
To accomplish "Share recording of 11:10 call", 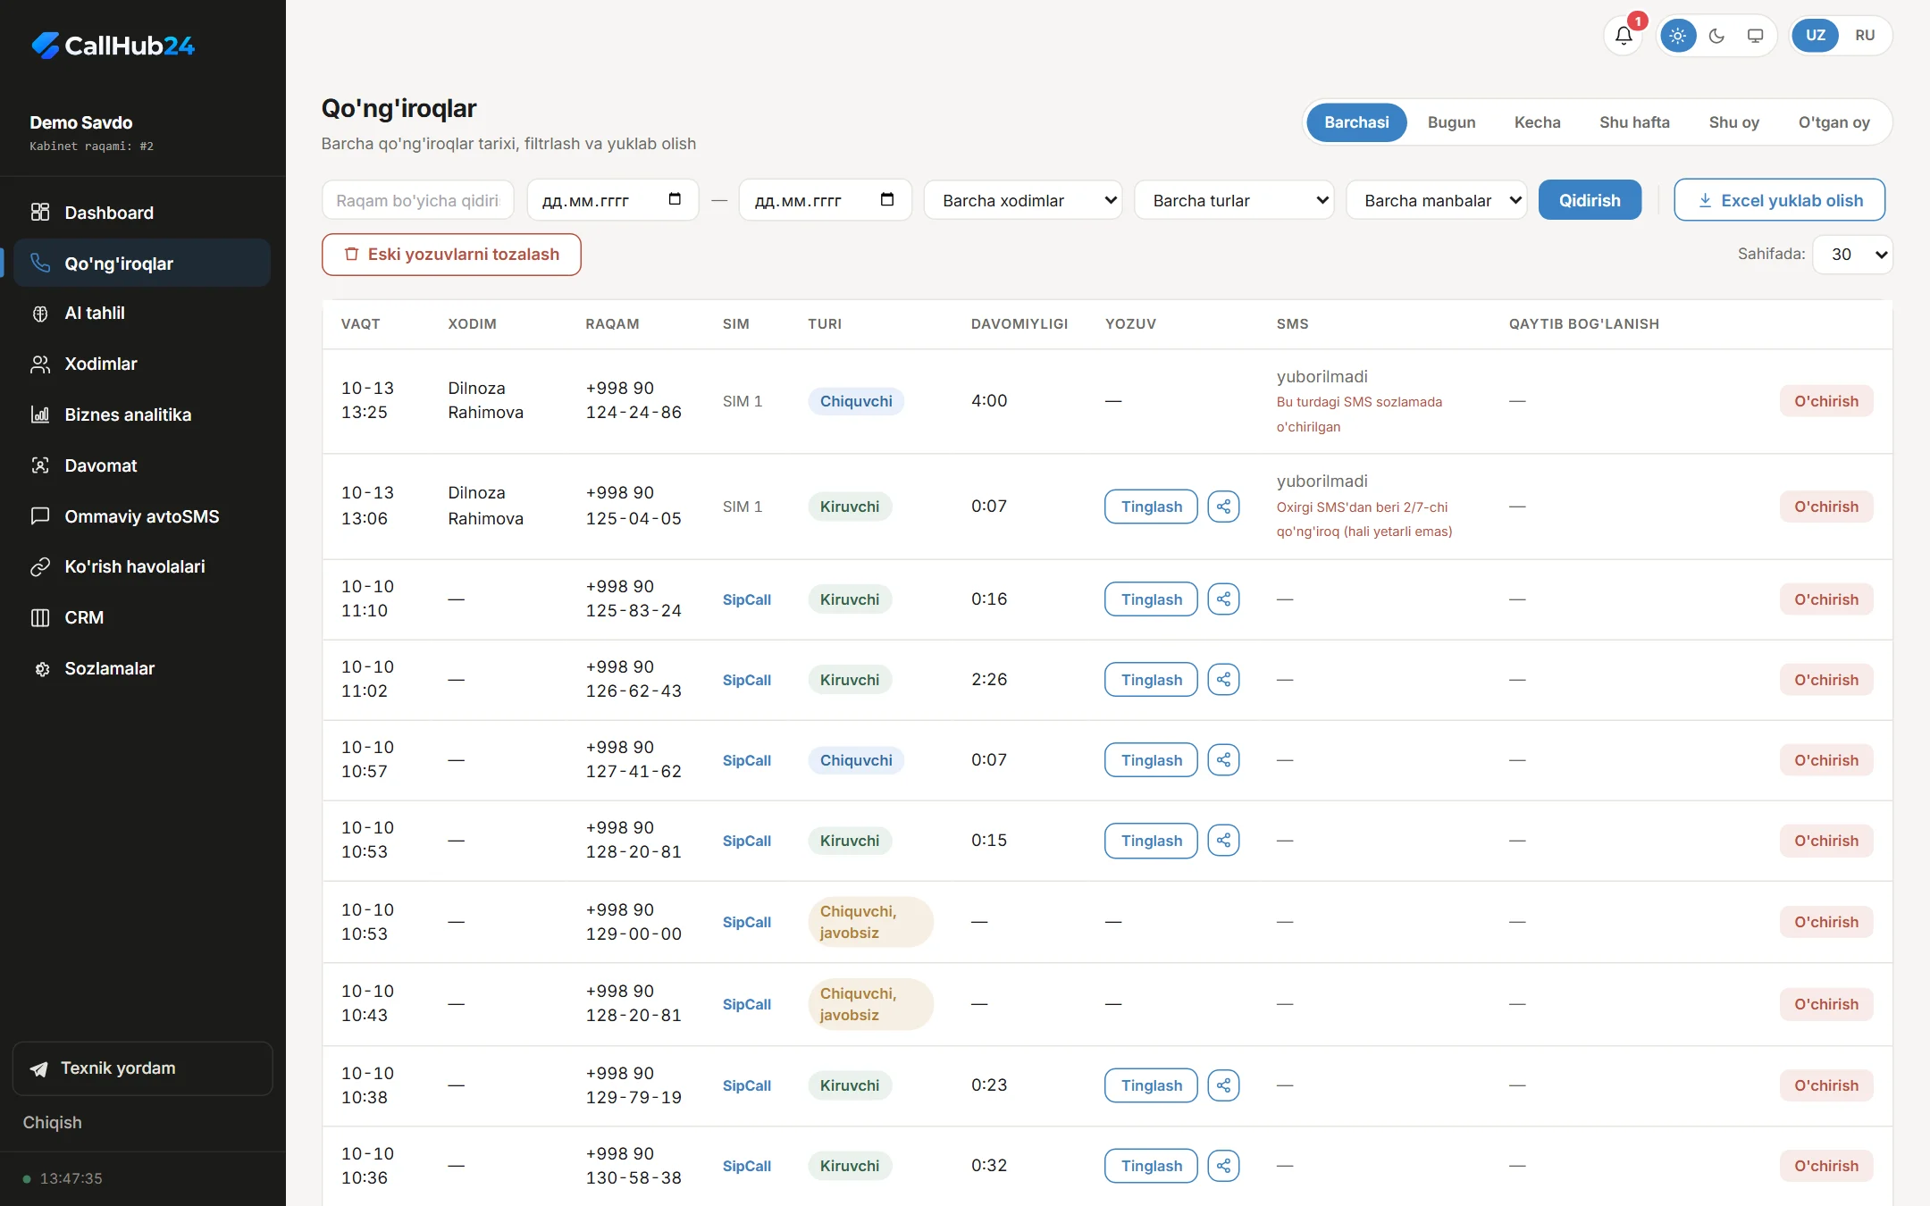I will point(1223,599).
